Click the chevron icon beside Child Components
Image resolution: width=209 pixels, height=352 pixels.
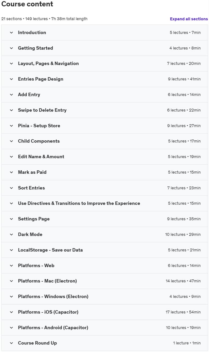pos(11,141)
